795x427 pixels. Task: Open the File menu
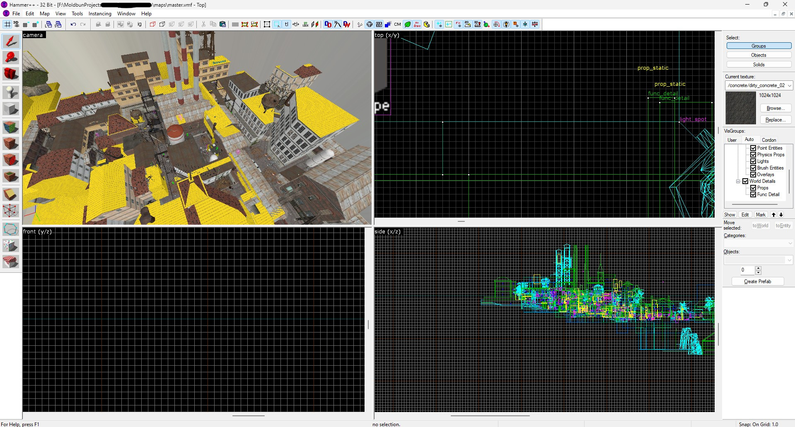tap(16, 14)
